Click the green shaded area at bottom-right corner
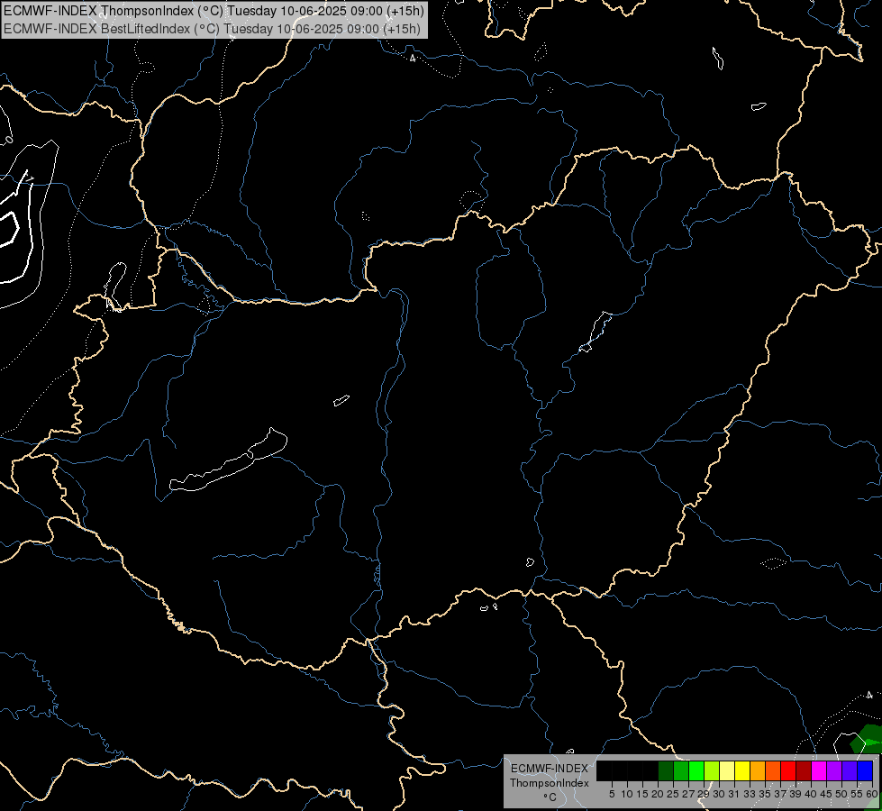 tap(867, 738)
